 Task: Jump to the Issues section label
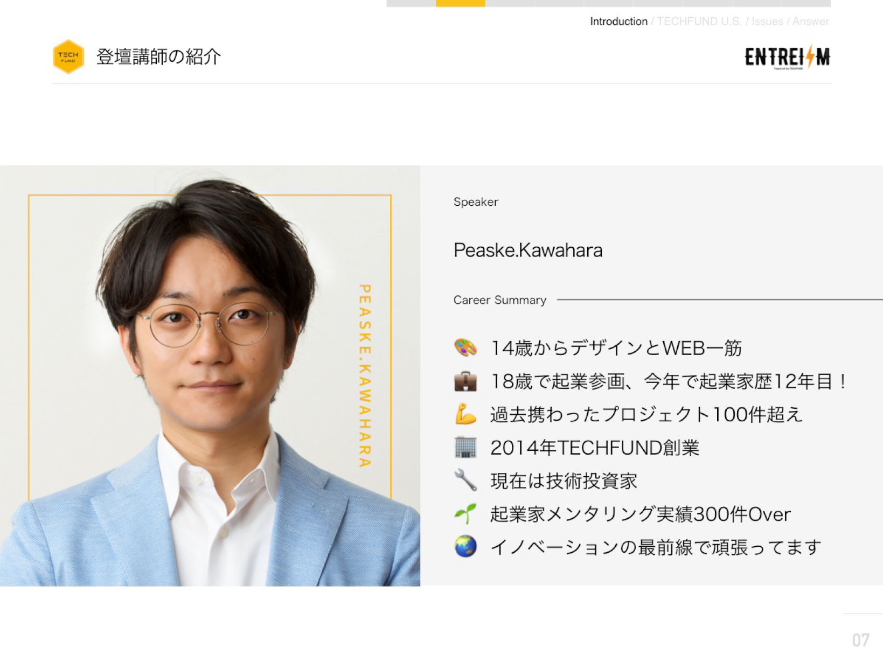(767, 22)
